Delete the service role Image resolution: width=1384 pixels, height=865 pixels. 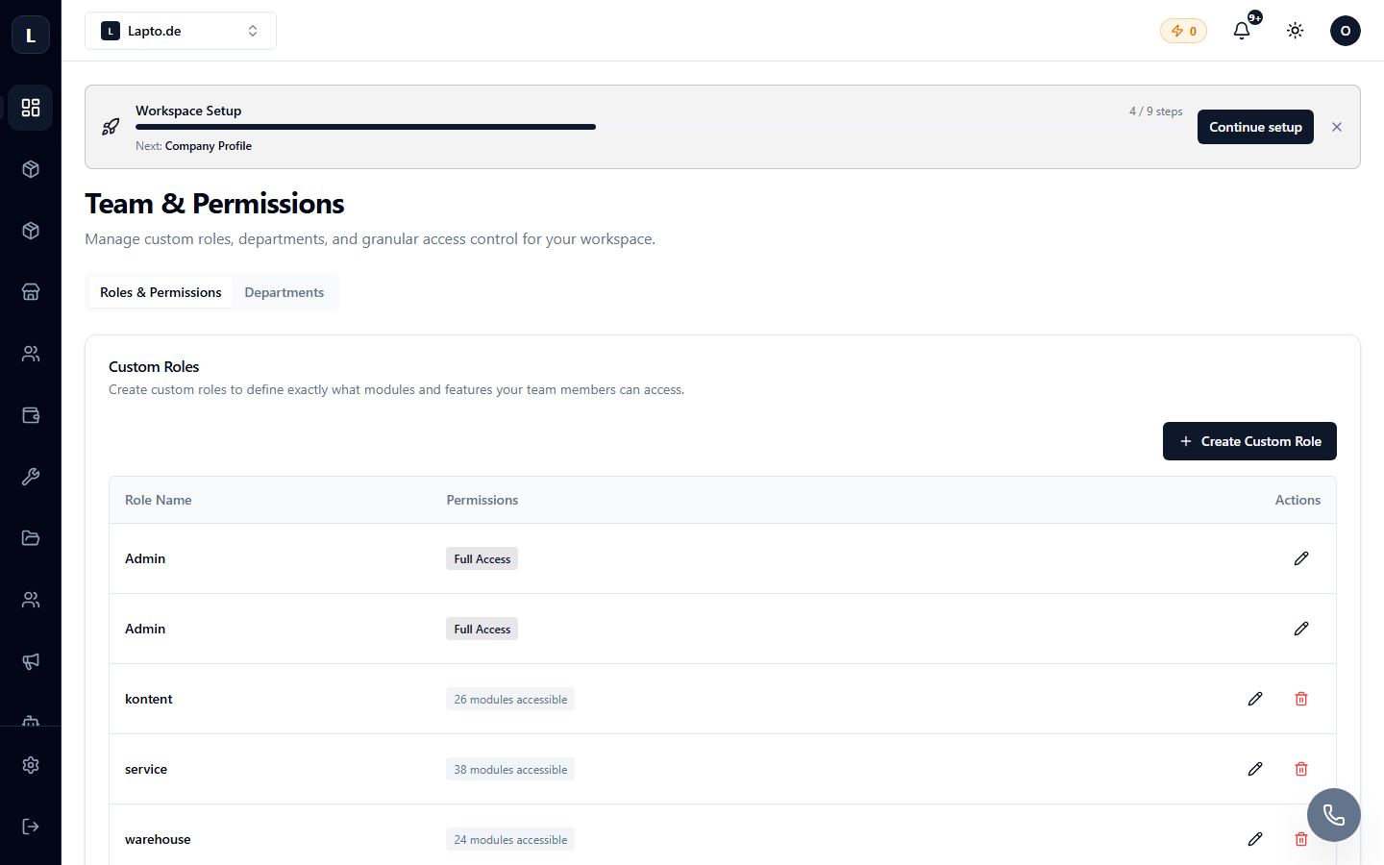click(1301, 769)
